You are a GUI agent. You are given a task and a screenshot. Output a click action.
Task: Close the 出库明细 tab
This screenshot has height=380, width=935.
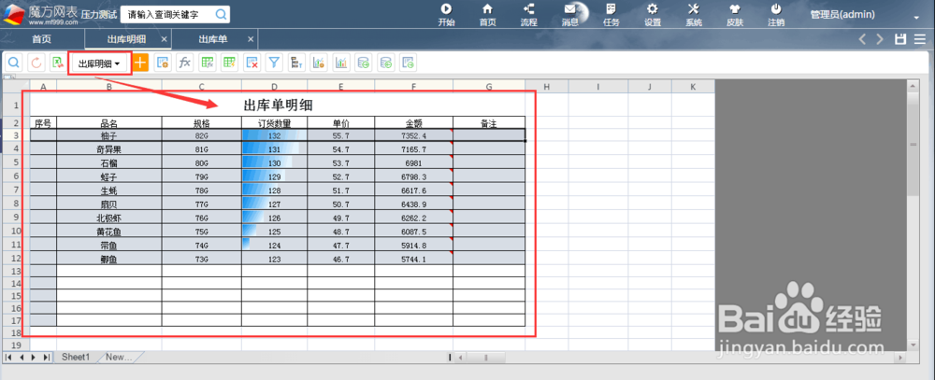point(164,39)
